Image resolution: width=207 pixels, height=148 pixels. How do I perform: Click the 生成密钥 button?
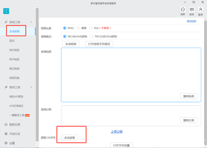pos(71,44)
